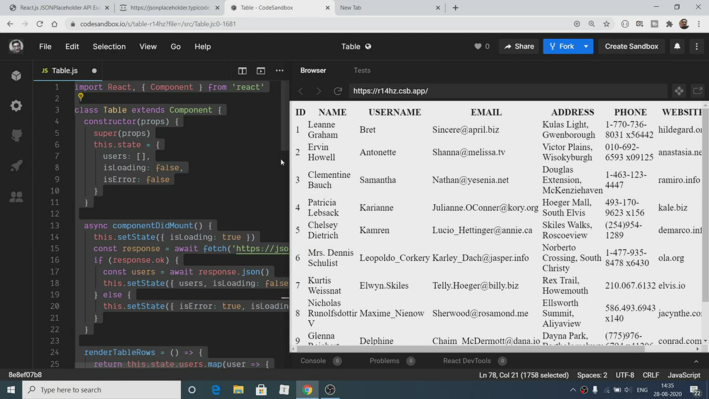Switch to the Tests tab
The width and height of the screenshot is (709, 399).
pos(362,70)
